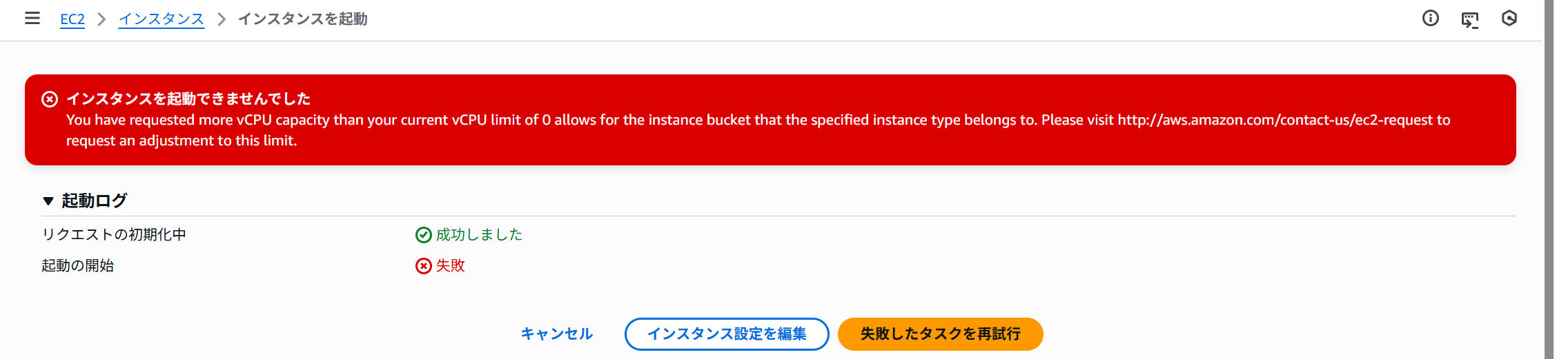
Task: Click the breadcrumb chevron after EC2
Action: point(101,19)
